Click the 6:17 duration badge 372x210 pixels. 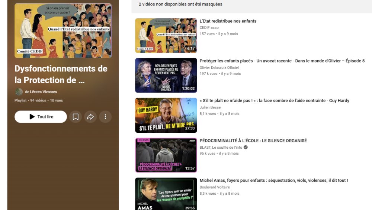[x=191, y=49]
